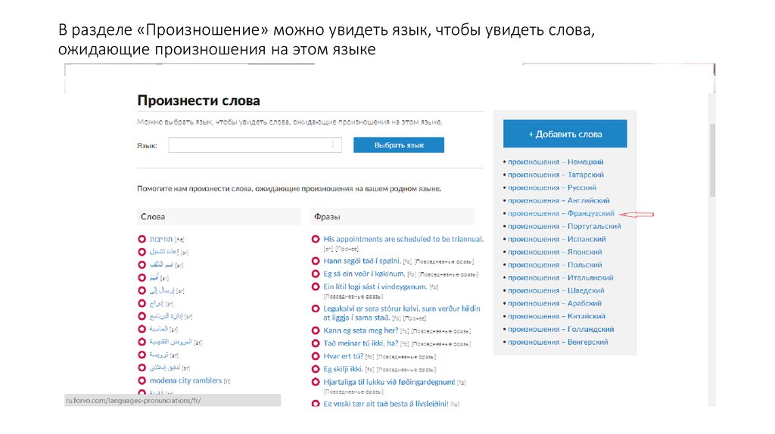Click record circle beside 'العروض التقديمية'
This screenshot has width=775, height=434.
coord(142,342)
